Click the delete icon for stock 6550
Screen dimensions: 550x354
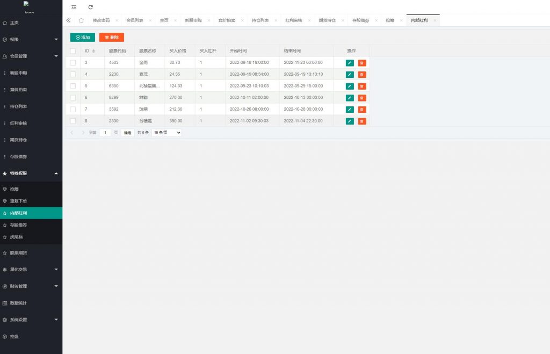[x=362, y=86]
